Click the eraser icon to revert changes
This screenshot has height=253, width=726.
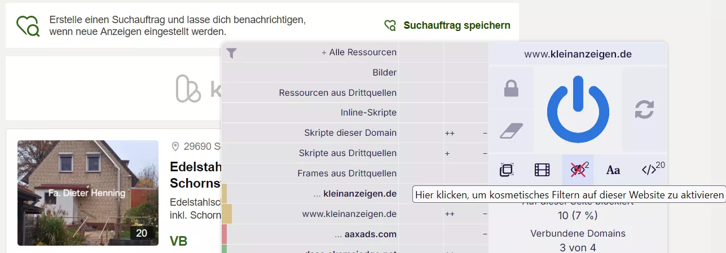pos(511,131)
